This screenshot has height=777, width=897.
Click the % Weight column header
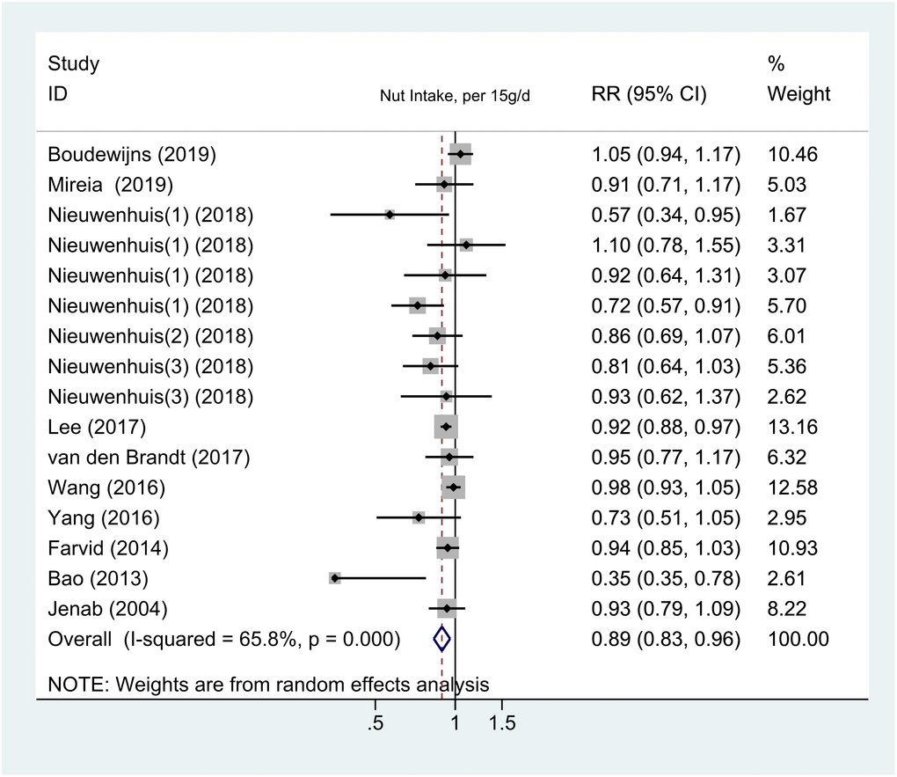(799, 78)
